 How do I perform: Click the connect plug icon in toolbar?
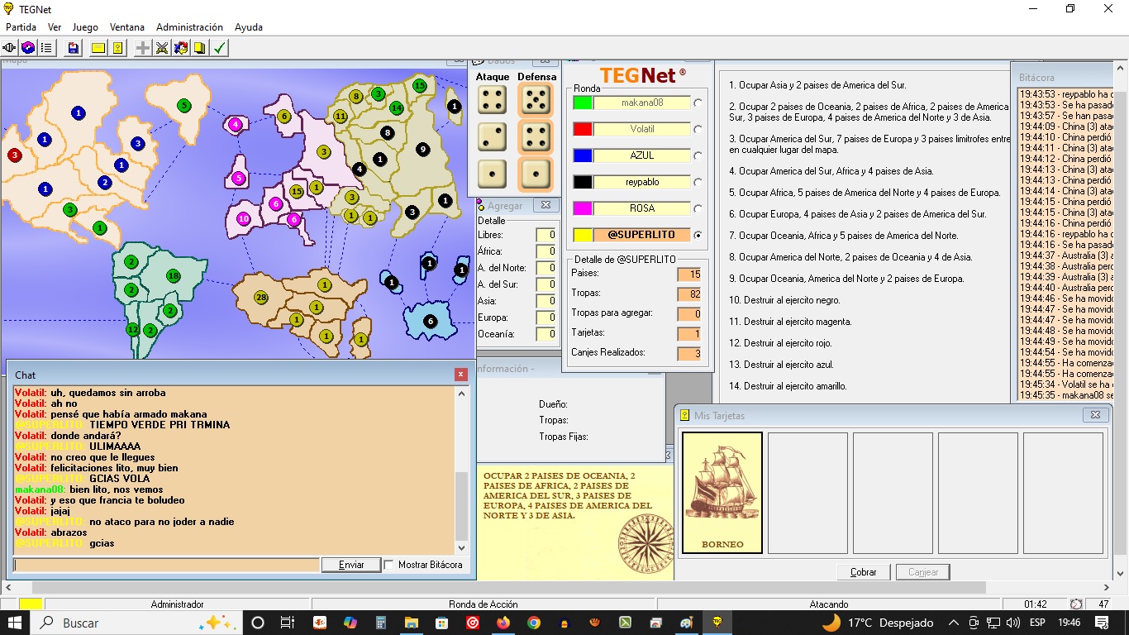11,48
